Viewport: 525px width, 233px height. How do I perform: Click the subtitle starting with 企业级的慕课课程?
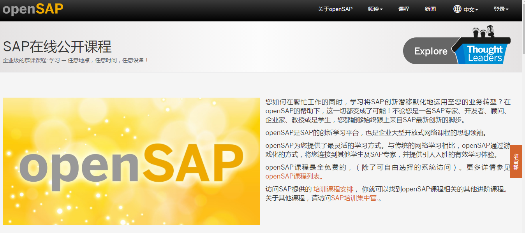pos(76,60)
